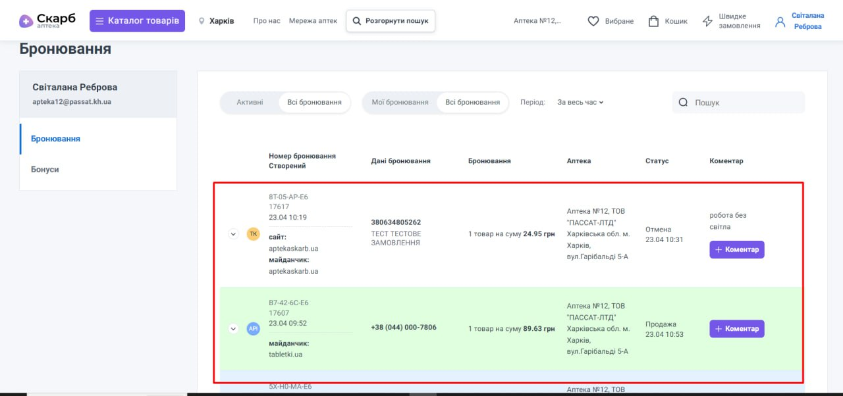Click Розгорнути пошук in the header
843x396 pixels.
click(x=391, y=21)
